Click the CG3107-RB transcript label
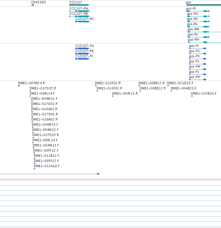 79,14
